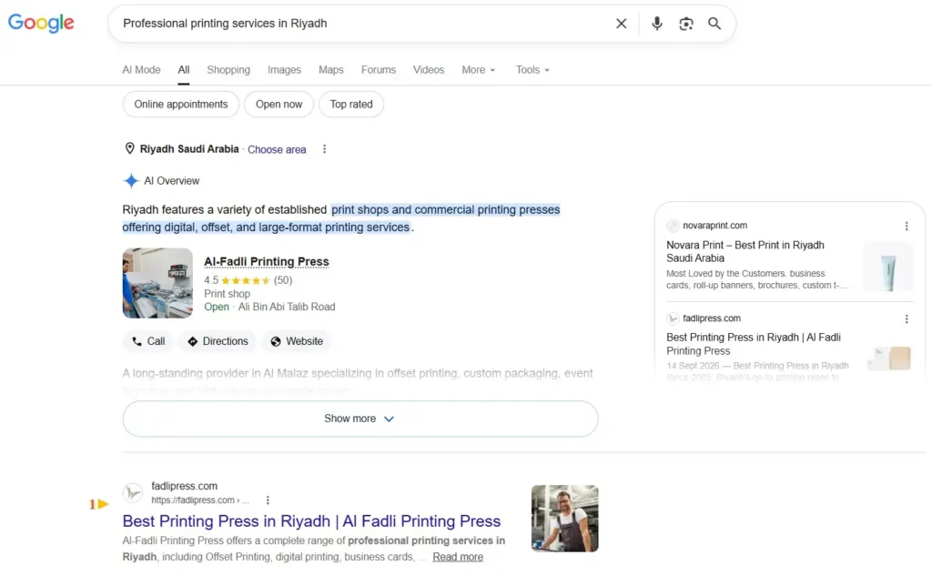
Task: Click the 'Riyadh Saudi Arabia' location text
Action: [x=189, y=148]
